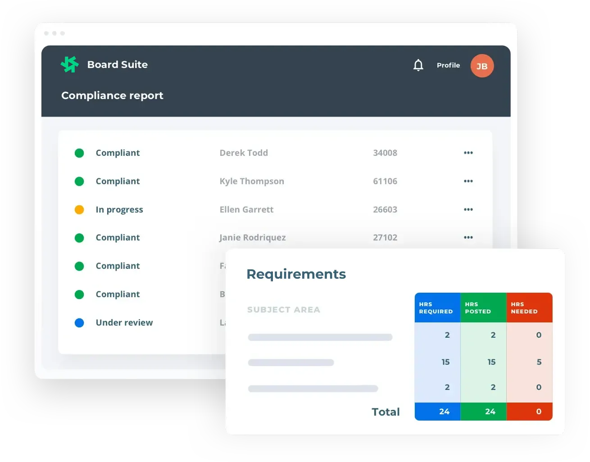Open more options for Janie Rodriquez
Viewport: 590px width, 462px height.
(x=468, y=237)
